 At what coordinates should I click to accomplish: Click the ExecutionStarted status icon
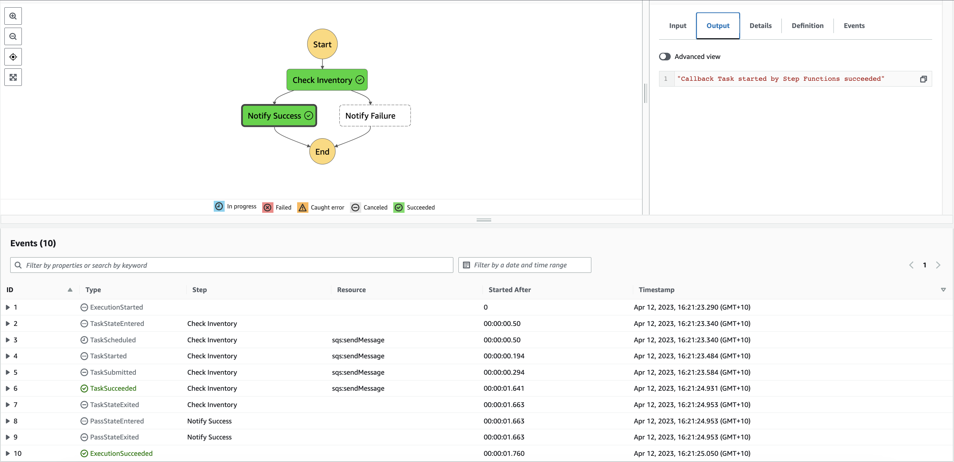tap(84, 307)
